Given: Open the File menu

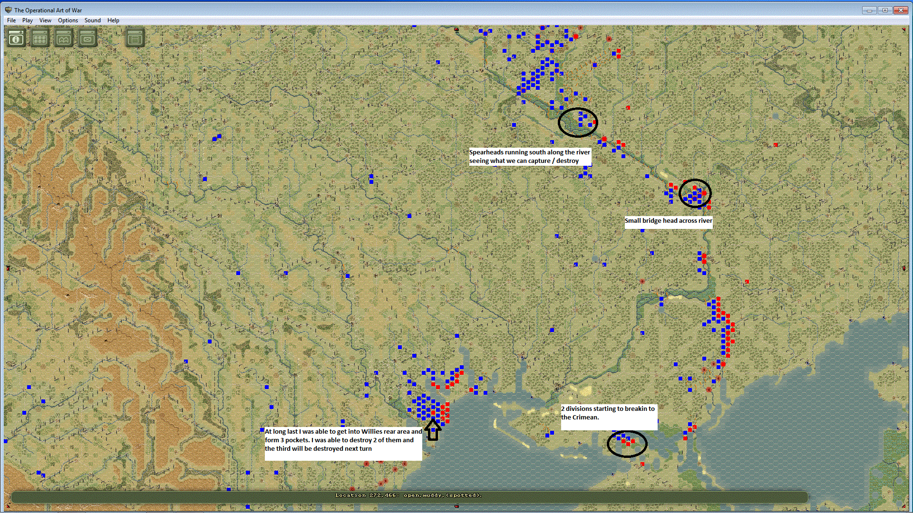Looking at the screenshot, I should click(11, 20).
